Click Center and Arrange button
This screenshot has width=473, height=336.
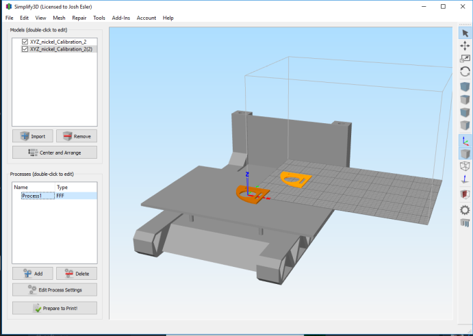tap(55, 153)
